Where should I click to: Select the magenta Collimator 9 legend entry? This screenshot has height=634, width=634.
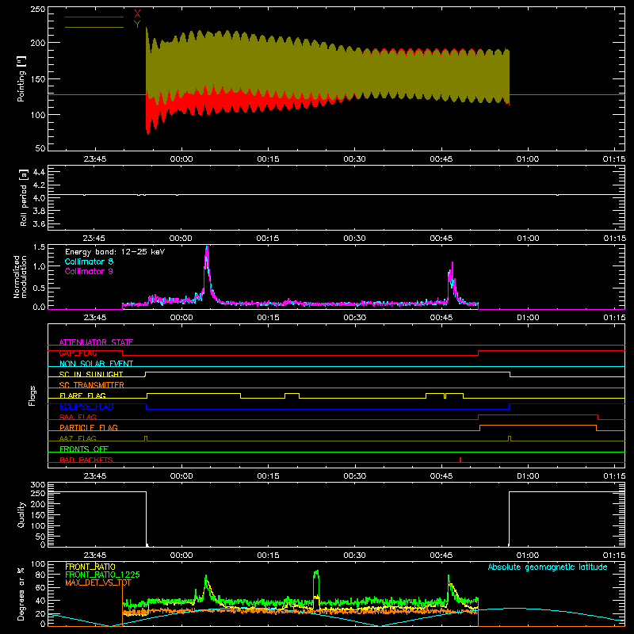click(x=89, y=271)
